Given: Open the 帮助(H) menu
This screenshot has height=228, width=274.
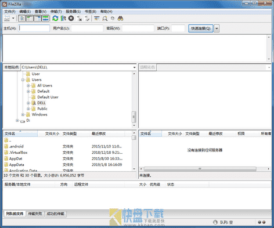Looking at the screenshot, I should (106, 12).
